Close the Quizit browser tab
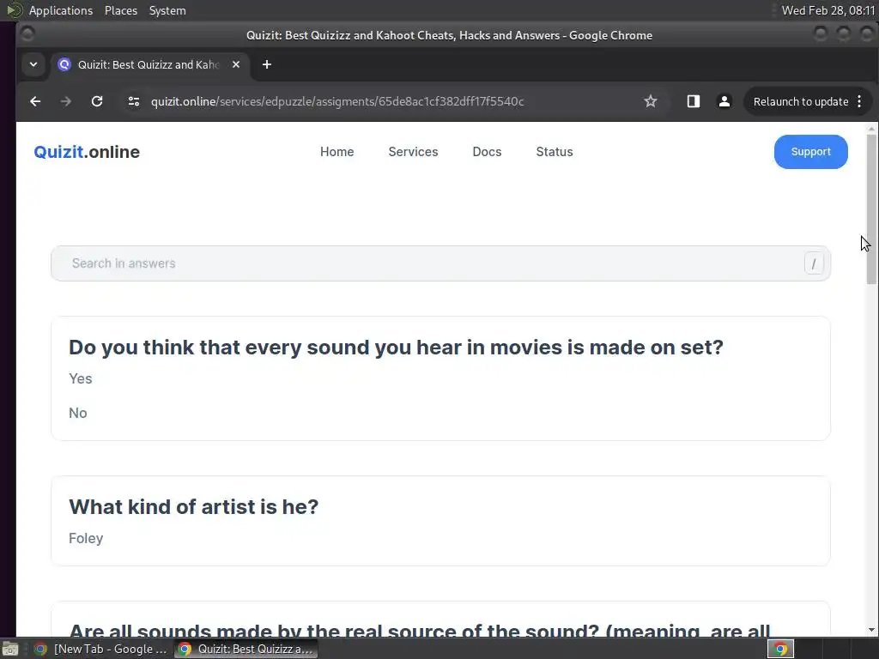Image resolution: width=879 pixels, height=659 pixels. click(x=236, y=64)
